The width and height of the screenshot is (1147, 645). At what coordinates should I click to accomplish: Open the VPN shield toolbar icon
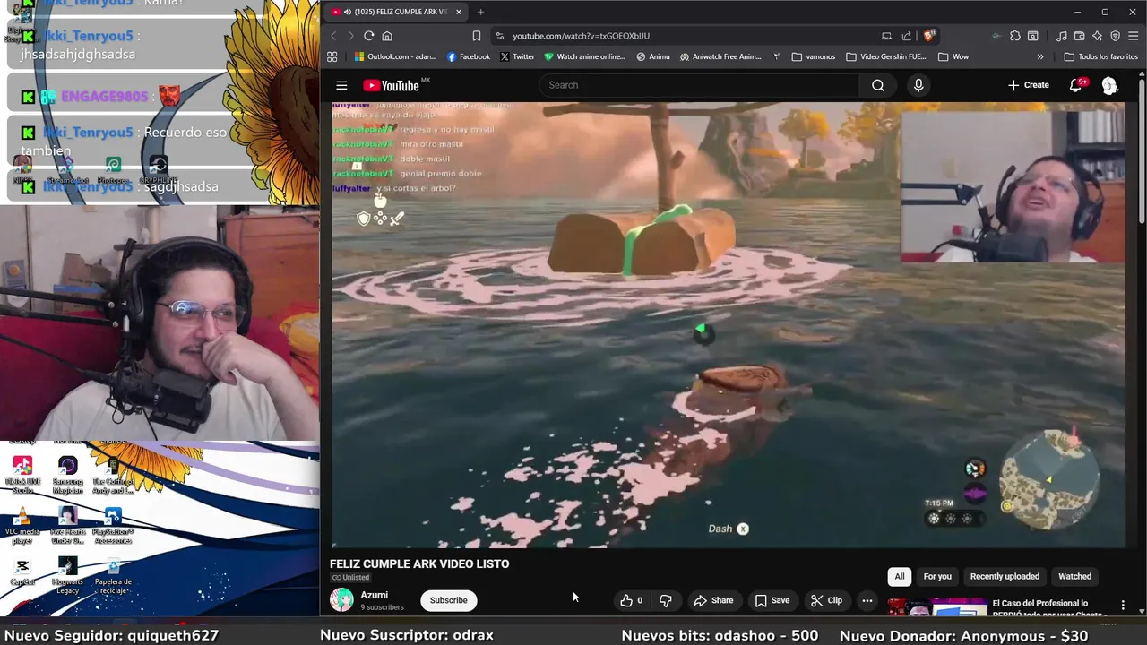coord(1116,36)
